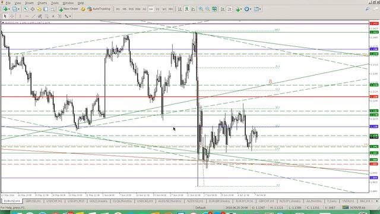Open the Charts menu
Screen dimensions: 380x214
pos(42,3)
